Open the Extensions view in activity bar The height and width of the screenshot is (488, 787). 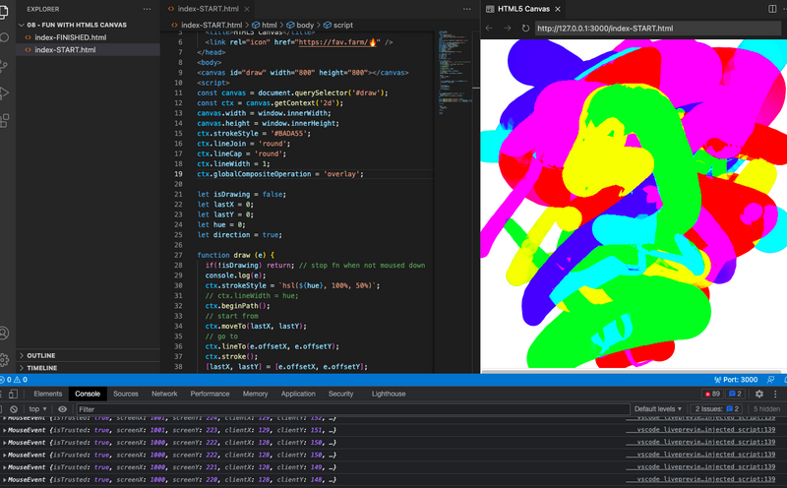pyautogui.click(x=4, y=120)
